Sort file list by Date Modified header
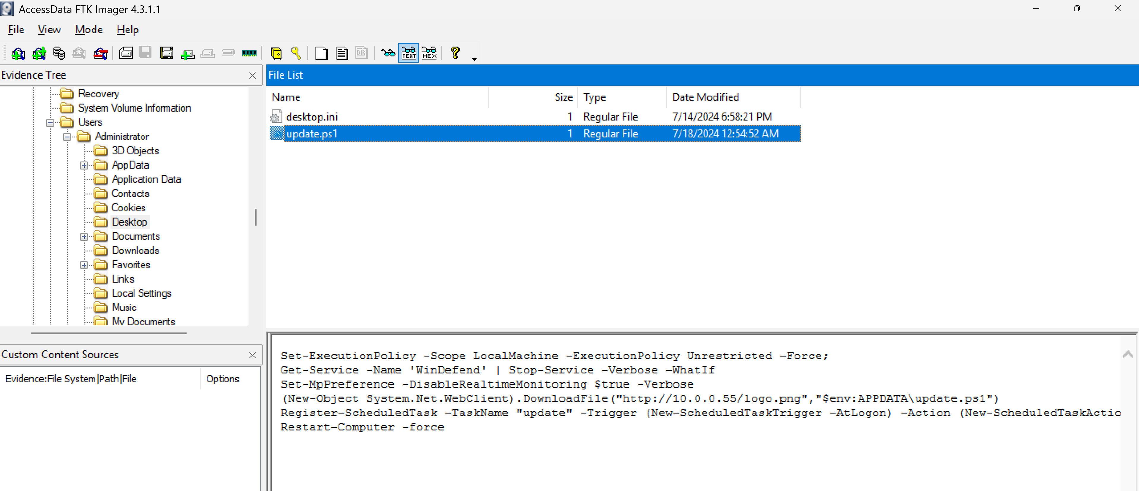 tap(705, 97)
